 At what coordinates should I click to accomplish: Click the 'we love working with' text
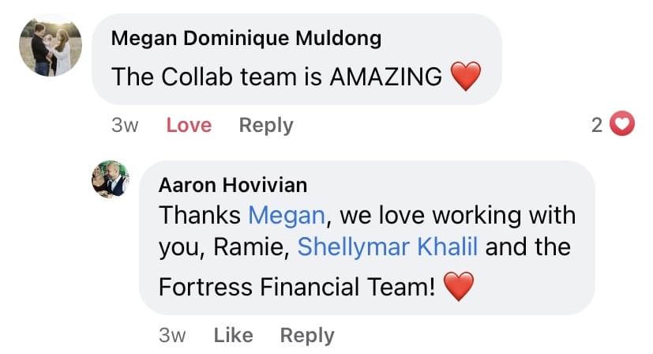tap(458, 215)
